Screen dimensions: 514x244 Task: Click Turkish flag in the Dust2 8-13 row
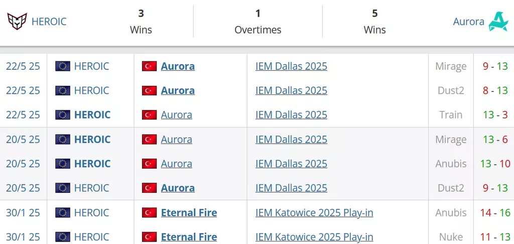(x=149, y=90)
